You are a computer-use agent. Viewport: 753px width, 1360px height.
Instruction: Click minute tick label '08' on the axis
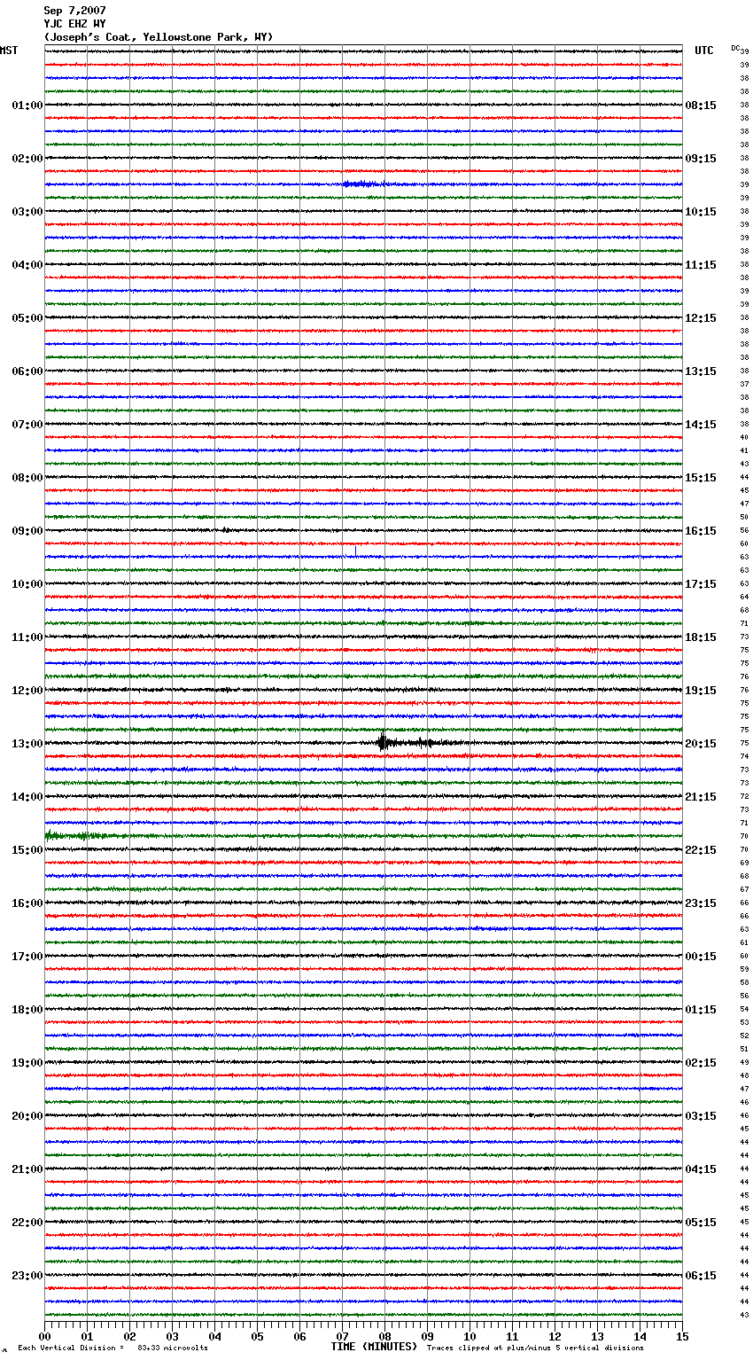[x=384, y=1336]
